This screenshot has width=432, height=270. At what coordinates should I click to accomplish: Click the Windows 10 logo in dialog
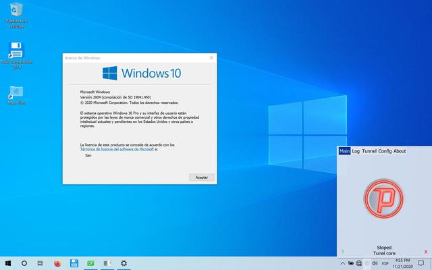pos(142,74)
